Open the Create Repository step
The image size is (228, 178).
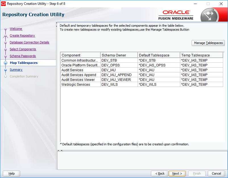[22, 35]
